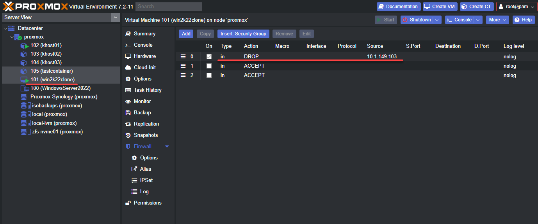Select local (proxmox) storage in tree

click(49, 114)
